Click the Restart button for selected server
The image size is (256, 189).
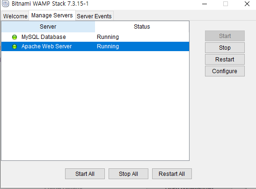pyautogui.click(x=225, y=60)
